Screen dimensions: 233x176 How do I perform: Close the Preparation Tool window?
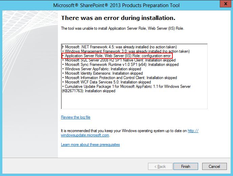(226, 4)
